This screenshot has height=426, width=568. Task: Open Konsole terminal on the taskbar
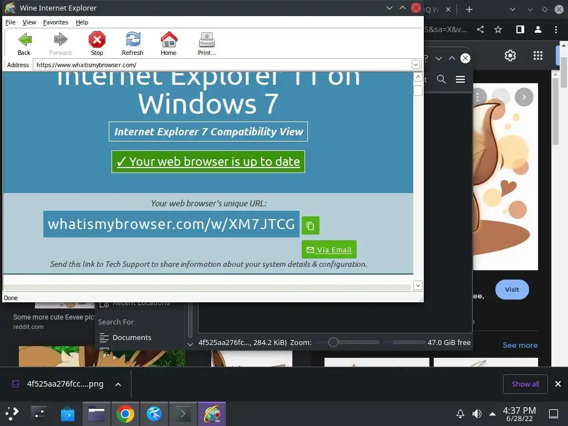(183, 414)
